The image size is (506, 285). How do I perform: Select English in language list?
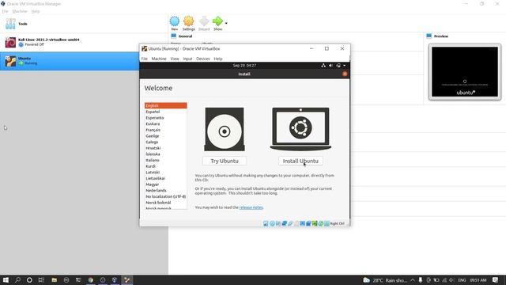click(165, 105)
